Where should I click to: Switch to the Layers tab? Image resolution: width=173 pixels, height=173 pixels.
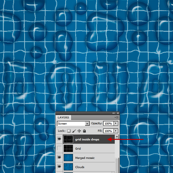click(x=63, y=118)
